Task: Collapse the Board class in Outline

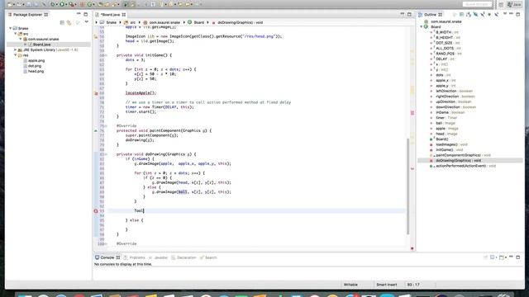Action: tap(422, 26)
